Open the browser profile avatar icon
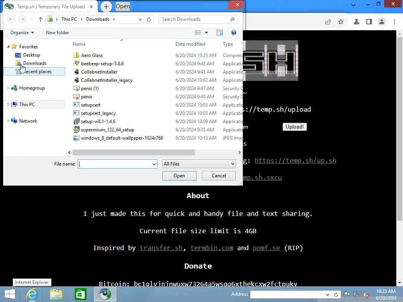The height and width of the screenshot is (302, 403). [382, 22]
